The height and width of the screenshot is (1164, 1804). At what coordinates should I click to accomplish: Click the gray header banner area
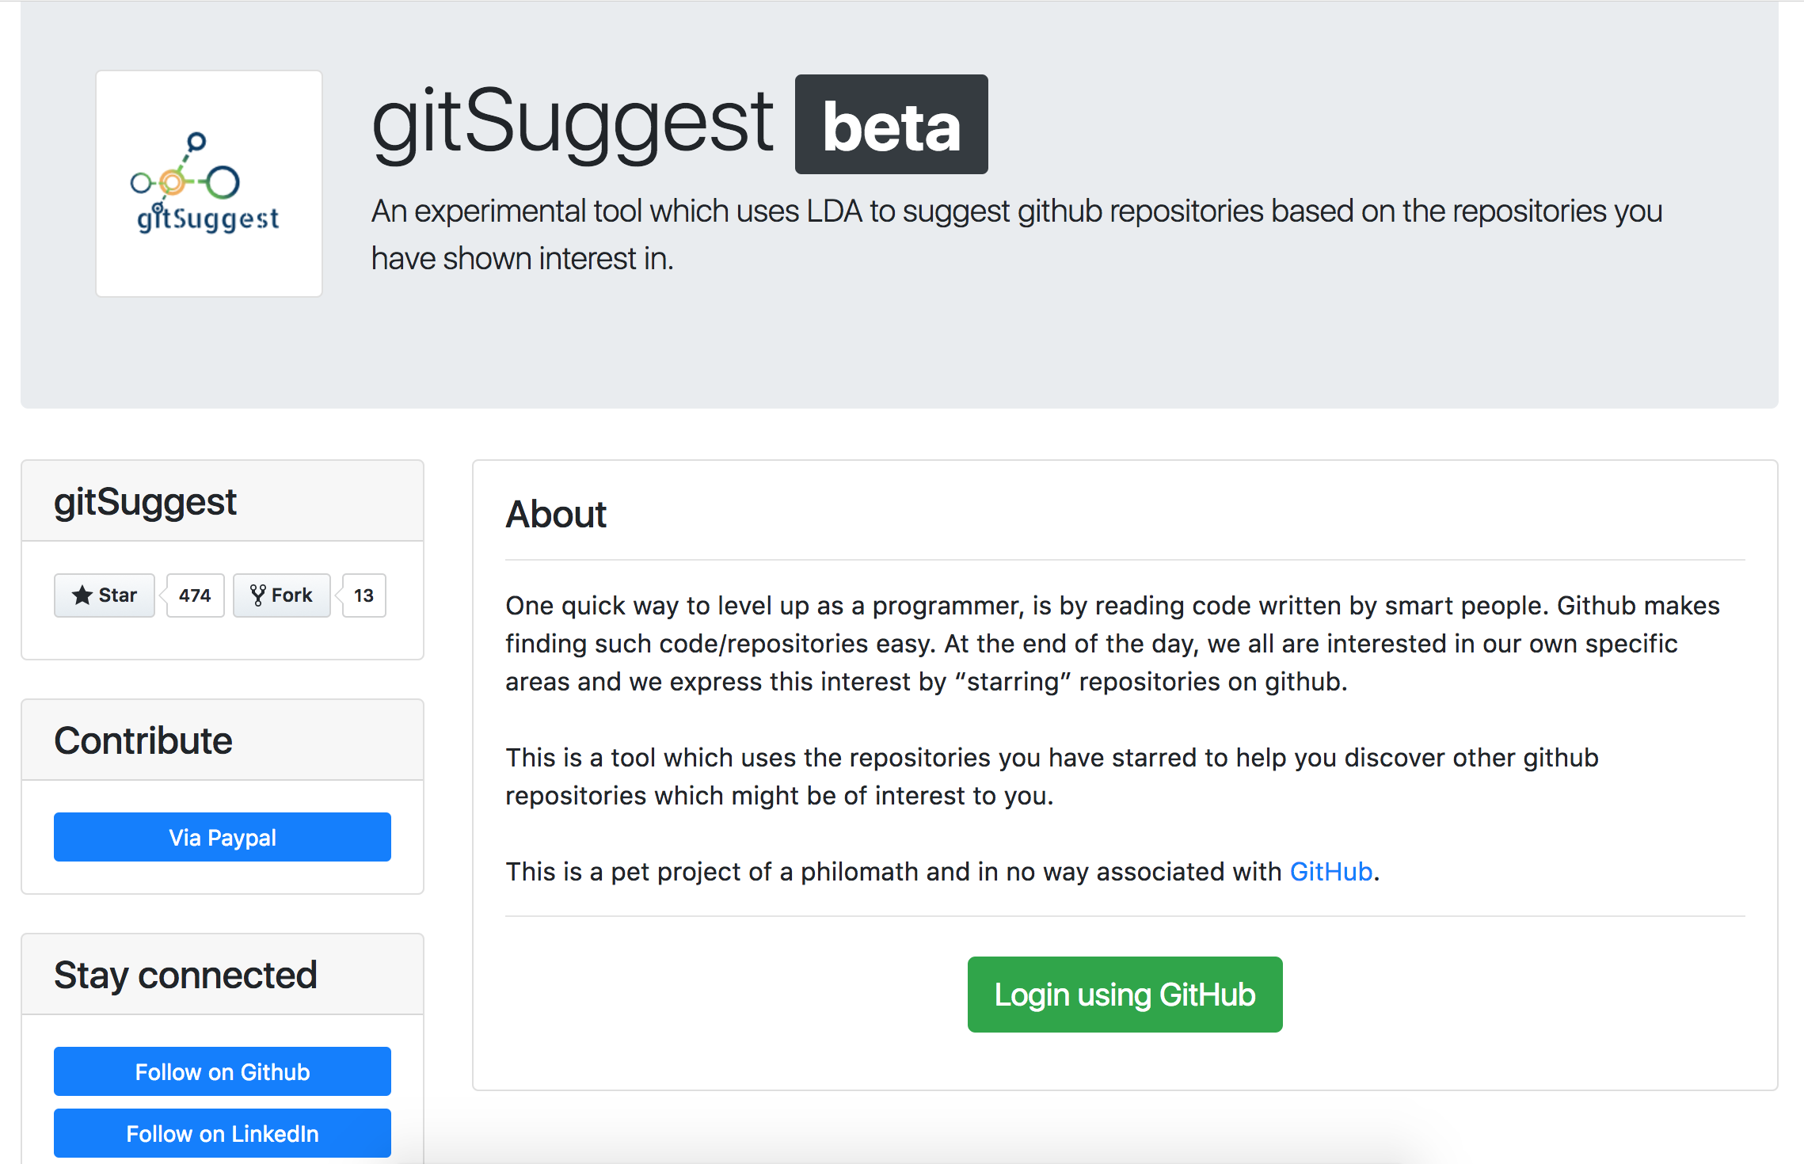(1346, 348)
